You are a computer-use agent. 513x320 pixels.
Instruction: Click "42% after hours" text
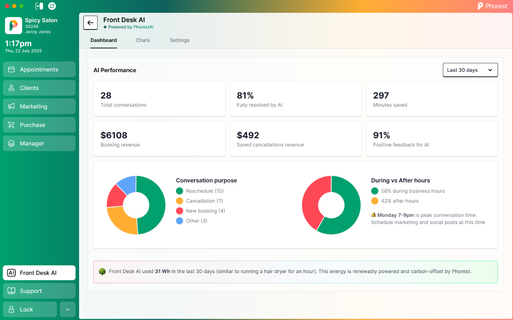pyautogui.click(x=400, y=201)
